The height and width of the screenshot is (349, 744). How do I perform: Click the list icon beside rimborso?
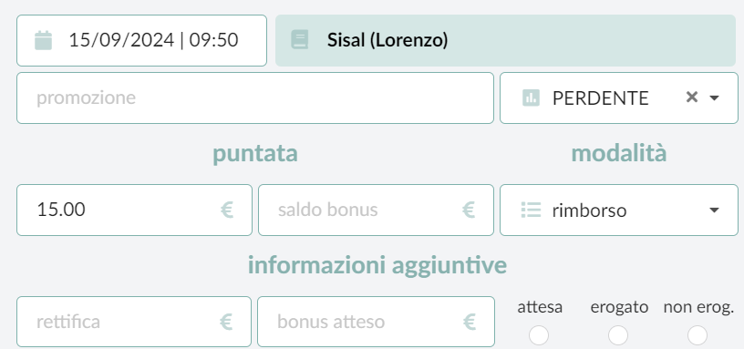click(531, 210)
